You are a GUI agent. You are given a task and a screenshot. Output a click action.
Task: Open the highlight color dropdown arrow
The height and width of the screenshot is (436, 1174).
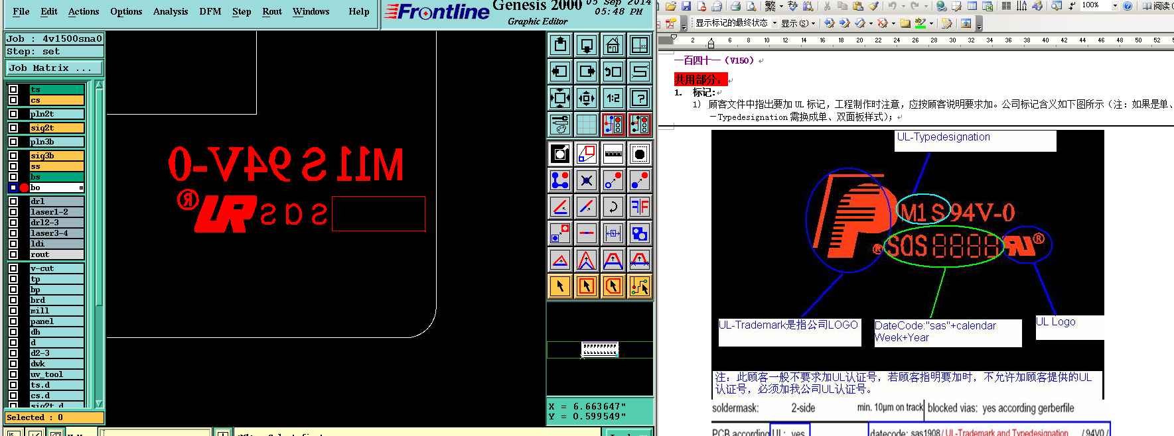pyautogui.click(x=931, y=23)
